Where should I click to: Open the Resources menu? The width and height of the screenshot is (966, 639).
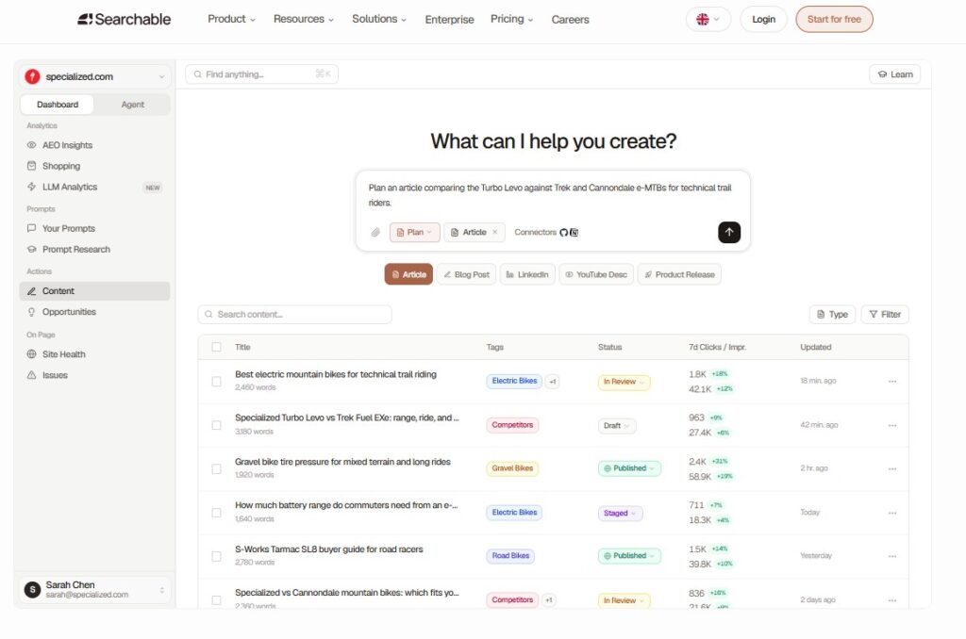pyautogui.click(x=303, y=19)
